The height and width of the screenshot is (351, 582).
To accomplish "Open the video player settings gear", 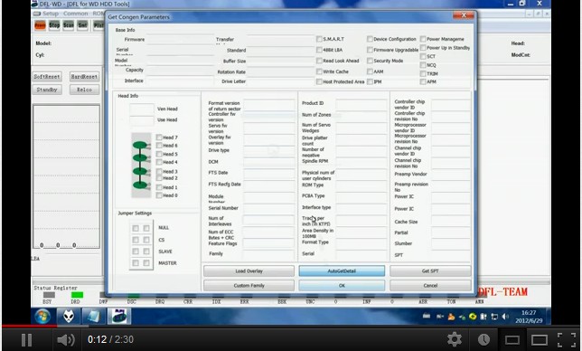I will (x=455, y=339).
